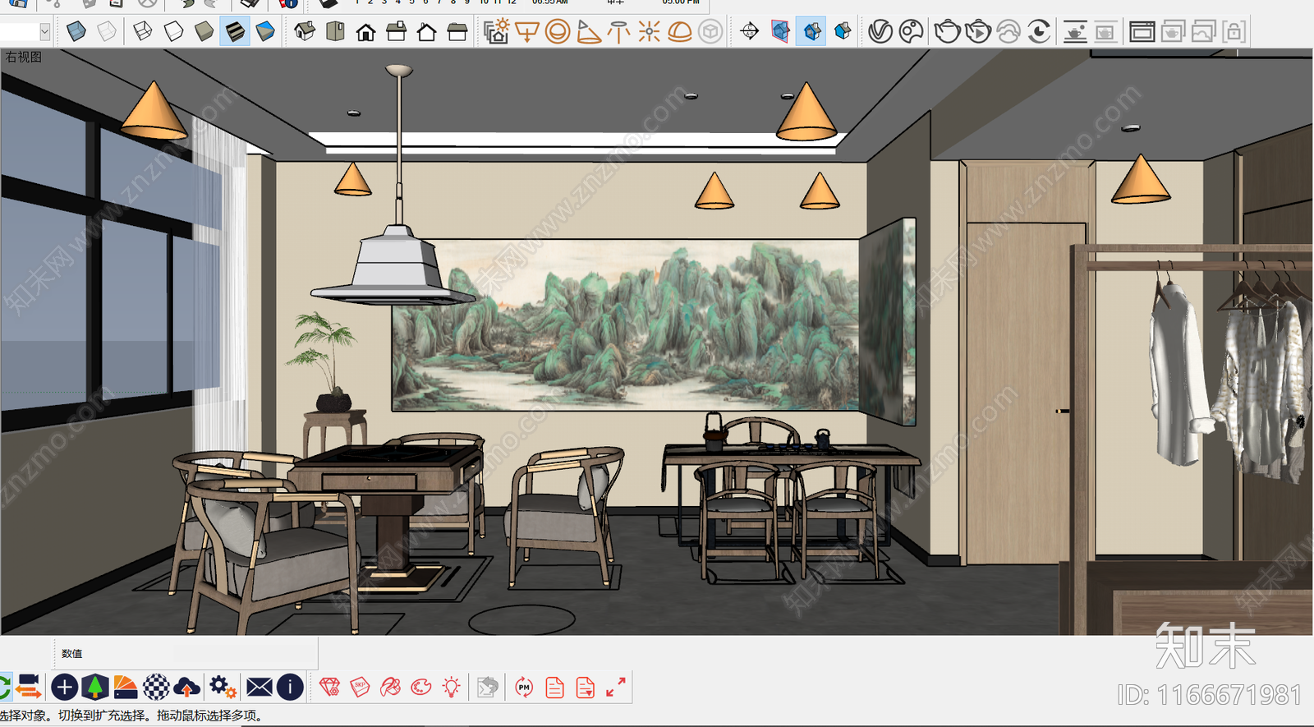The image size is (1314, 727).
Task: Select the large pendant lamp in the scene
Action: click(x=395, y=185)
